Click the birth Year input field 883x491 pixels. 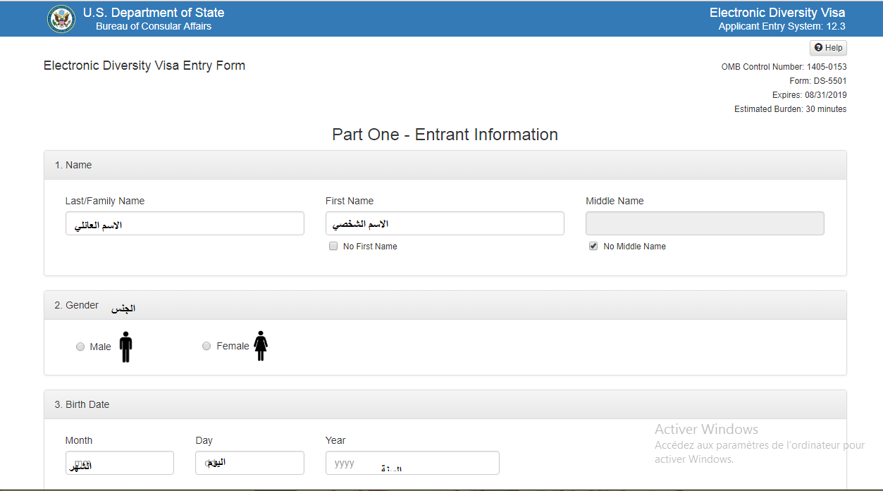(412, 463)
